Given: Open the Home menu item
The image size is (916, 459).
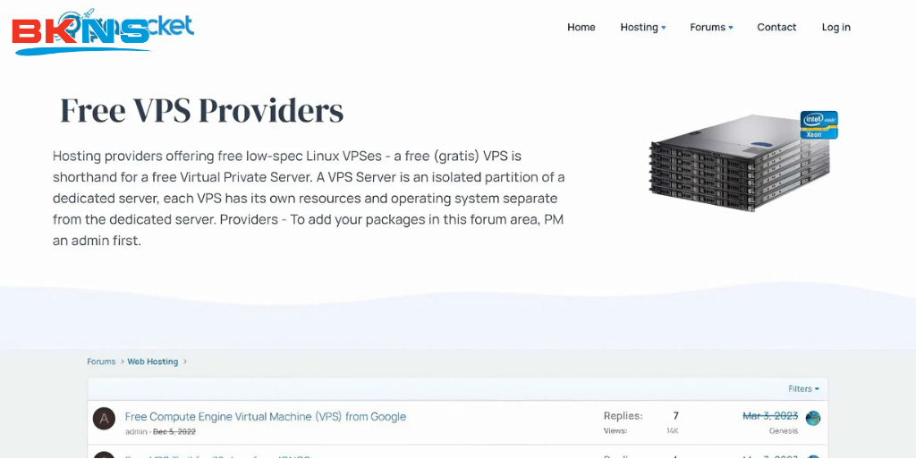Looking at the screenshot, I should [x=581, y=27].
